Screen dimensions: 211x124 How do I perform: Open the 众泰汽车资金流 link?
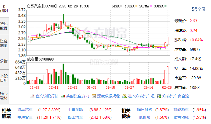(176, 96)
